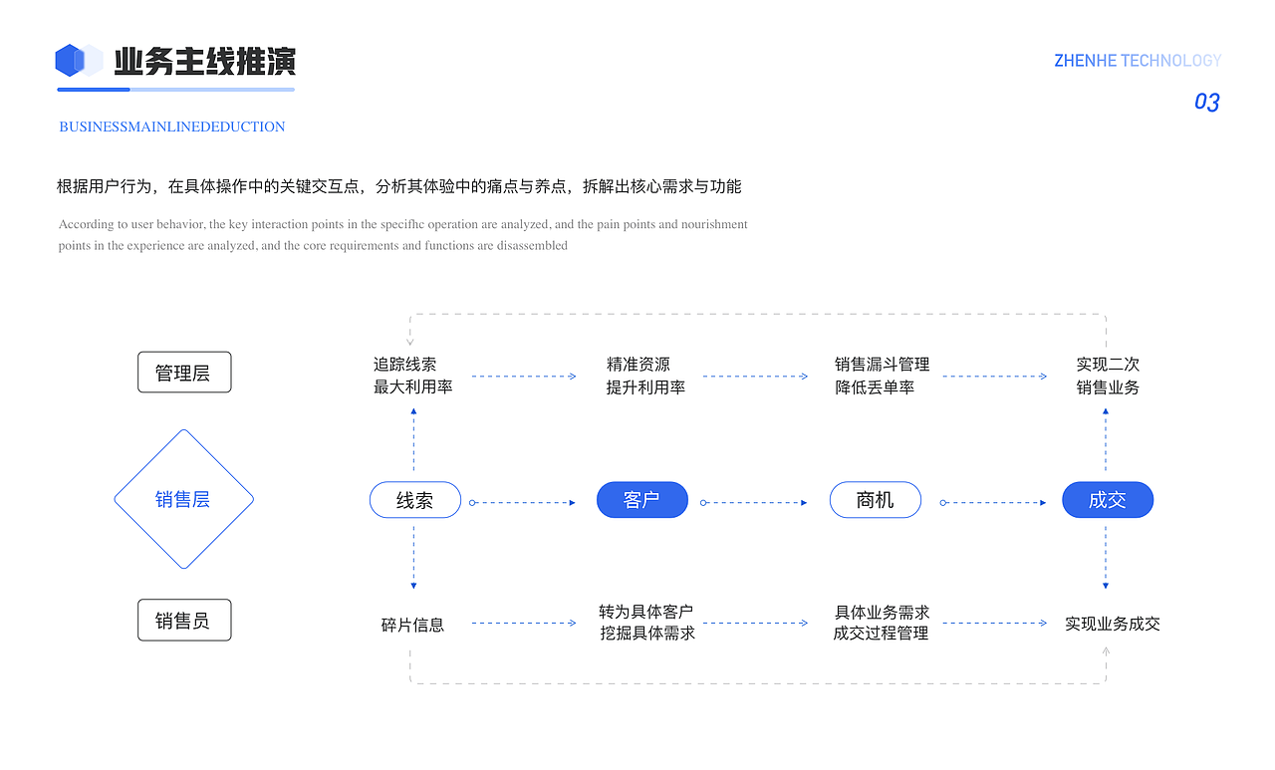This screenshot has width=1275, height=770.
Task: Toggle the dashed arrow between 客户 and 商机
Action: pyautogui.click(x=755, y=501)
